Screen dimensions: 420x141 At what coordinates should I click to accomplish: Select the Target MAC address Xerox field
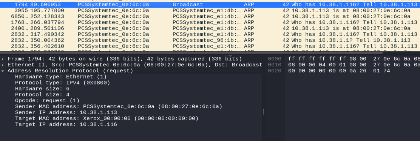tap(131, 118)
